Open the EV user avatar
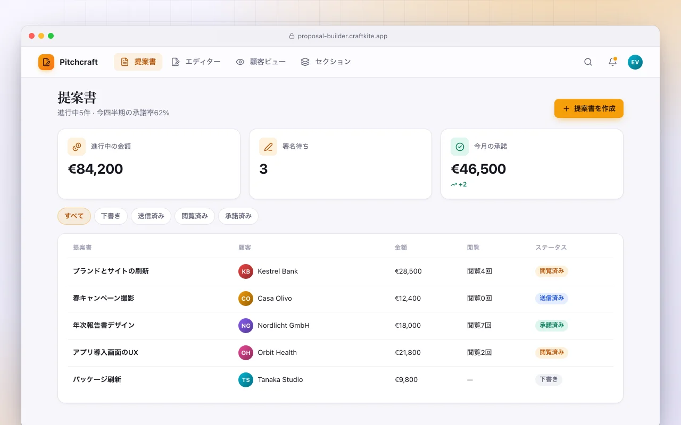 click(x=635, y=62)
